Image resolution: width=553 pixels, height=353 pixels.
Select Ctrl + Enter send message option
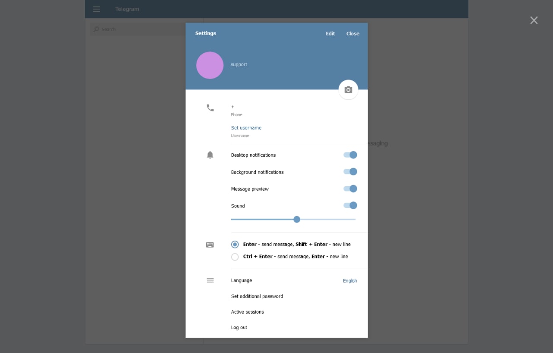click(235, 257)
